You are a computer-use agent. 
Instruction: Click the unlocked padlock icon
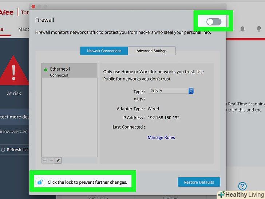pyautogui.click(x=40, y=182)
